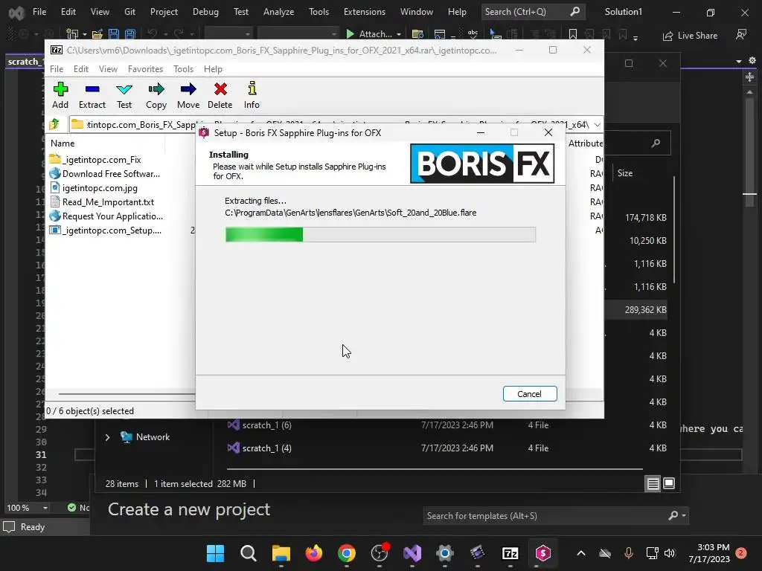Click Visual Studio Search box
This screenshot has width=762, height=571.
coord(533,12)
